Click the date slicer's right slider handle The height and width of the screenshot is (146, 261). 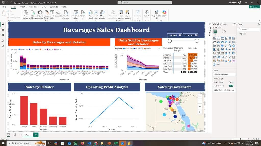coord(197,41)
